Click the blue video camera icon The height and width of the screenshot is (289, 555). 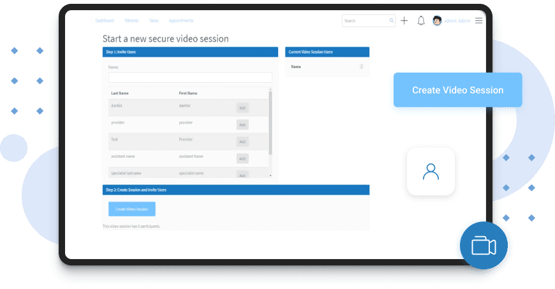[x=484, y=246]
